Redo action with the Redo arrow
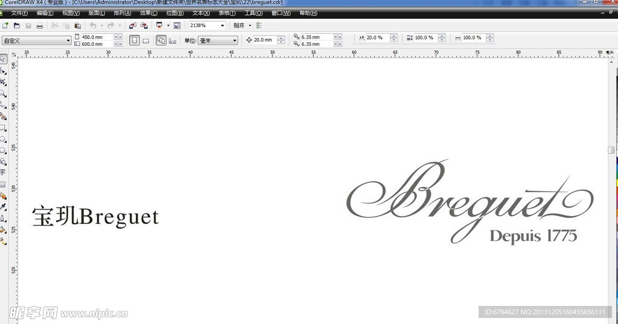The image size is (618, 324). [x=111, y=25]
